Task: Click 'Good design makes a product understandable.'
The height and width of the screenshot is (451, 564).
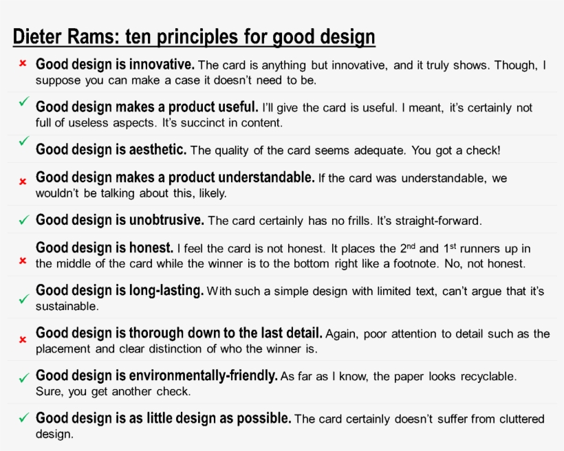Action: click(175, 177)
